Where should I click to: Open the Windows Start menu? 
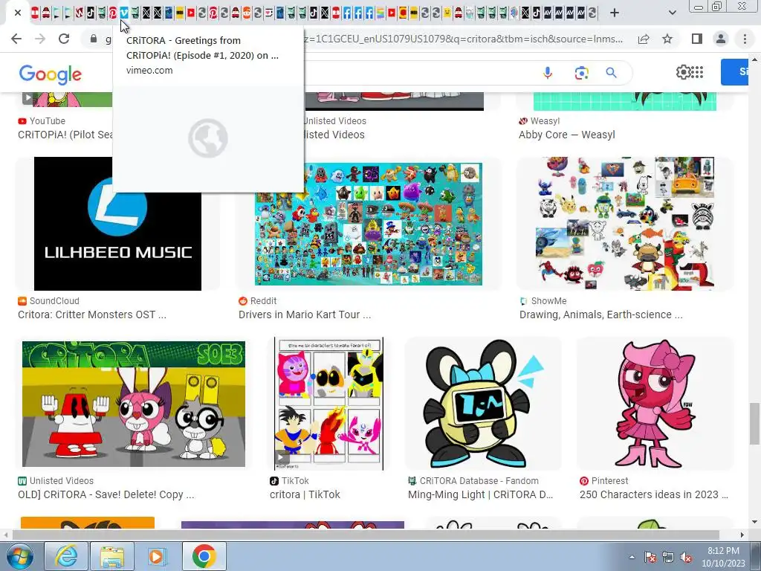[x=19, y=556]
